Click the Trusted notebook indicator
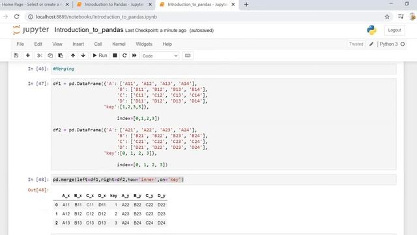The width and height of the screenshot is (417, 235). (x=356, y=44)
